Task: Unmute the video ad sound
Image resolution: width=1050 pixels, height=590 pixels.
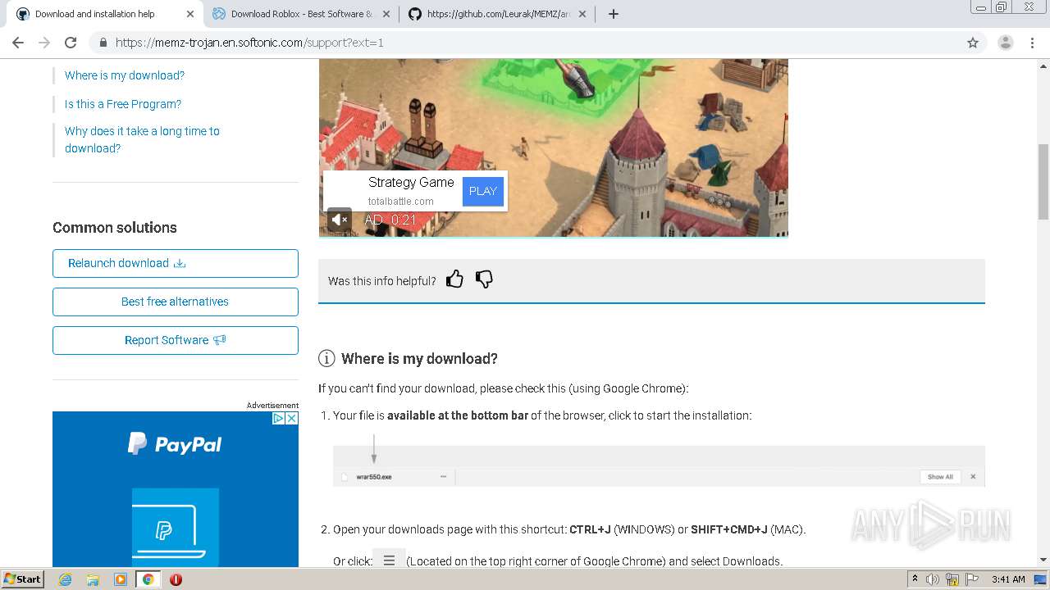Action: click(340, 220)
